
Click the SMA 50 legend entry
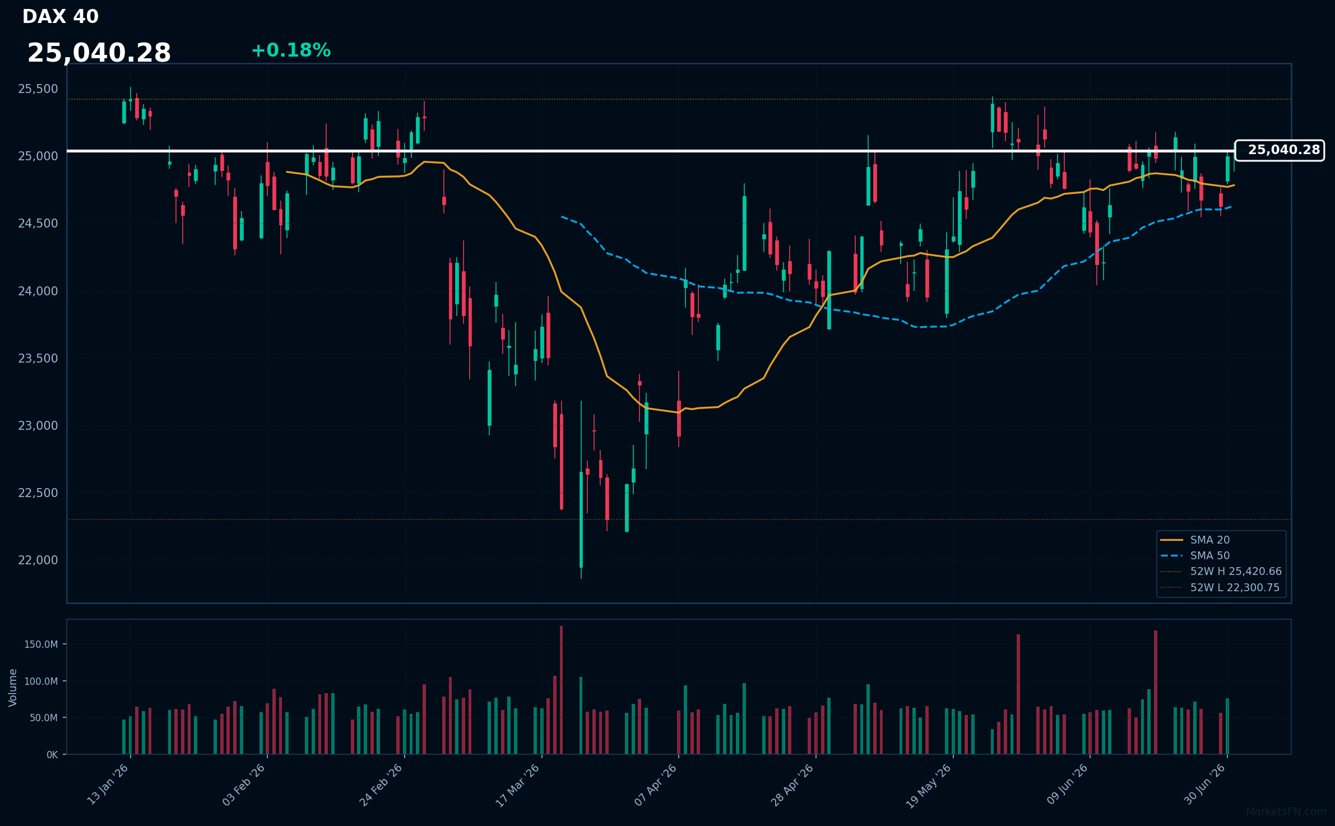point(1195,556)
